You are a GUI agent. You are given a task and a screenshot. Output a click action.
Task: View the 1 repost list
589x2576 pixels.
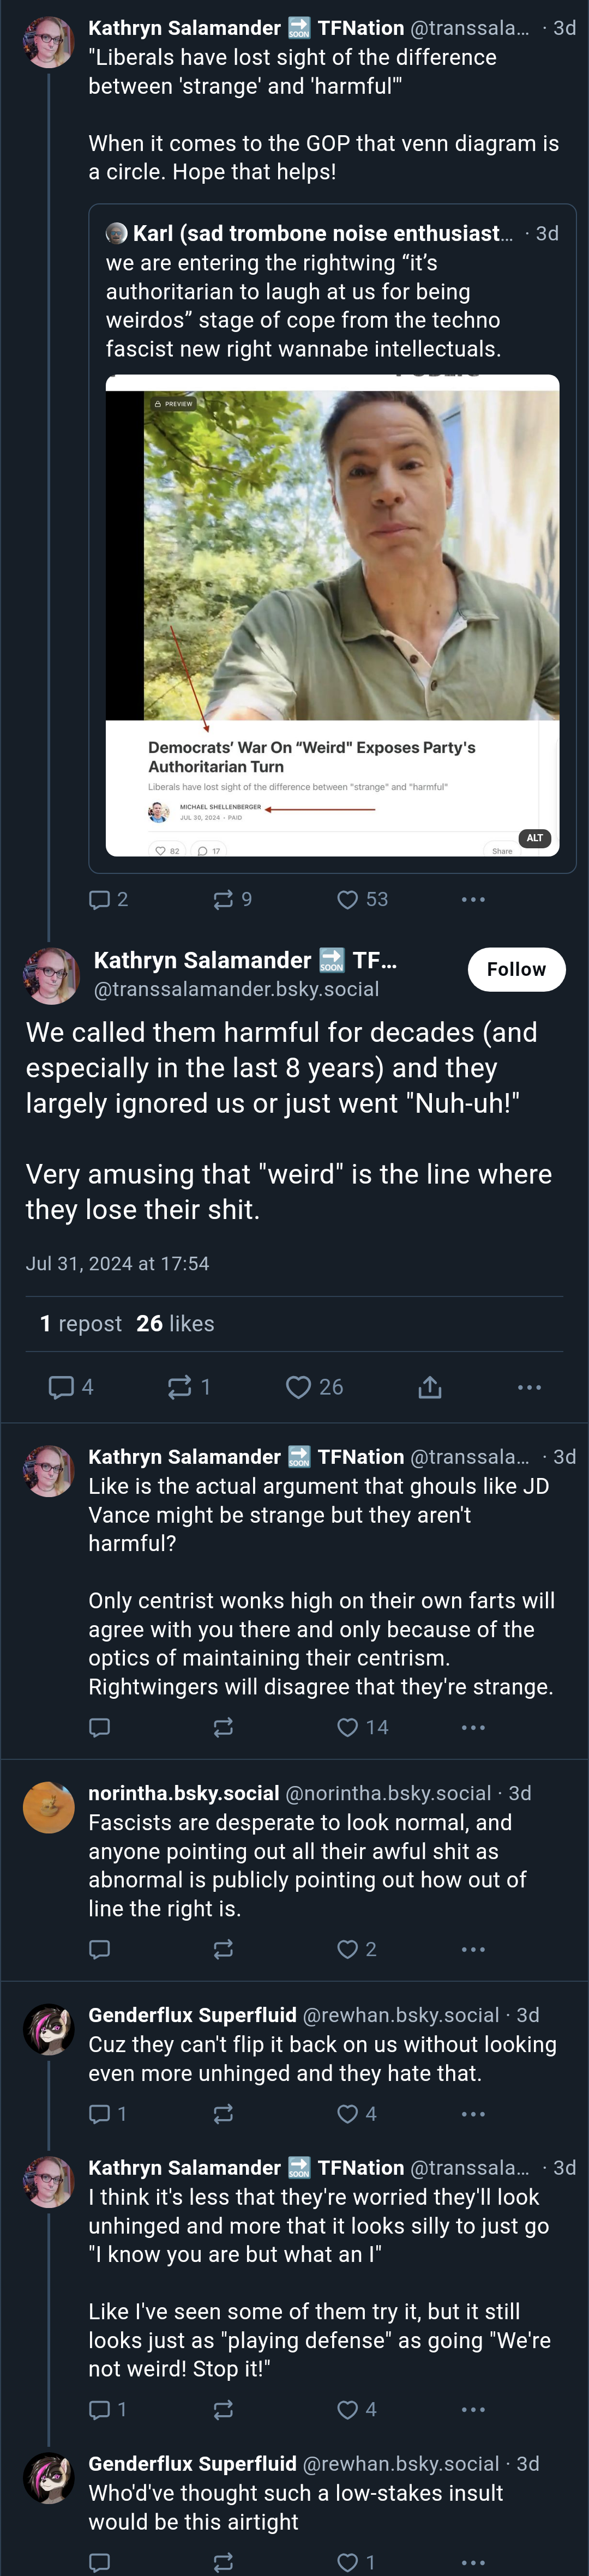[80, 1323]
